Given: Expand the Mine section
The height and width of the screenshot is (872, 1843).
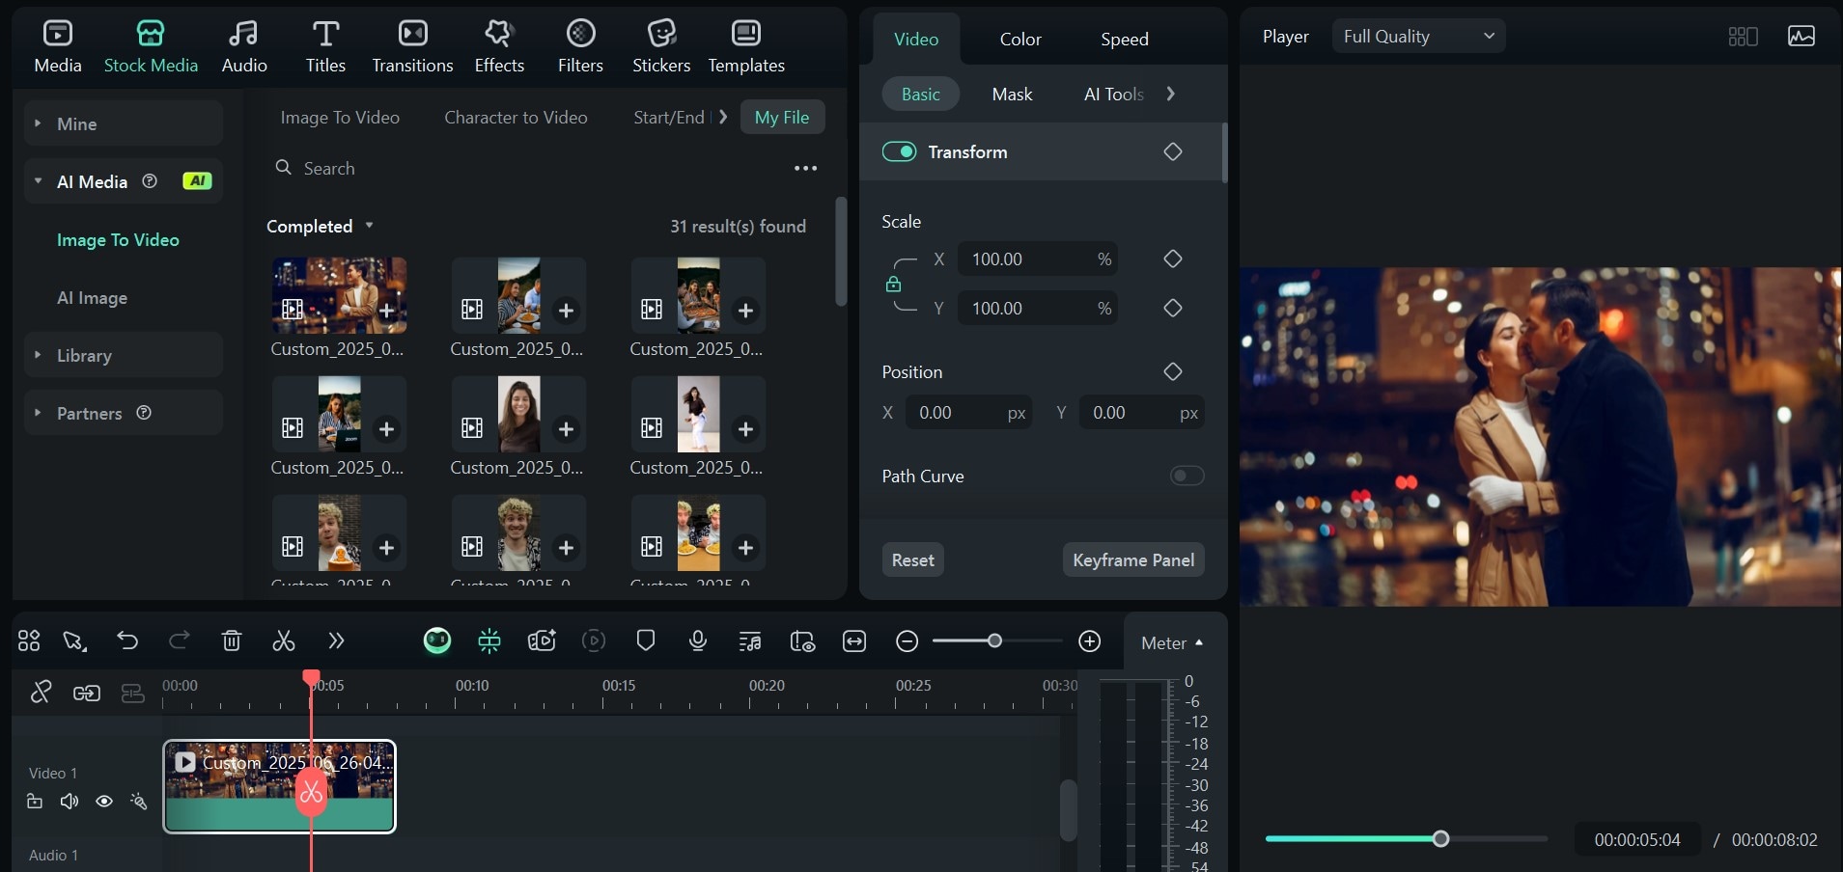Looking at the screenshot, I should pos(124,123).
